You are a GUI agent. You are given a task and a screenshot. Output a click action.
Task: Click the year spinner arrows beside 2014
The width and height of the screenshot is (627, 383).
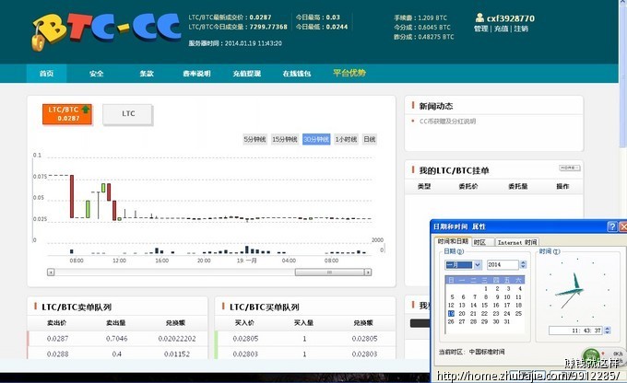coord(523,265)
